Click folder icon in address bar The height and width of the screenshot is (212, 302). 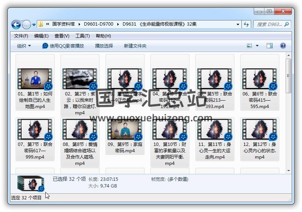40,24
